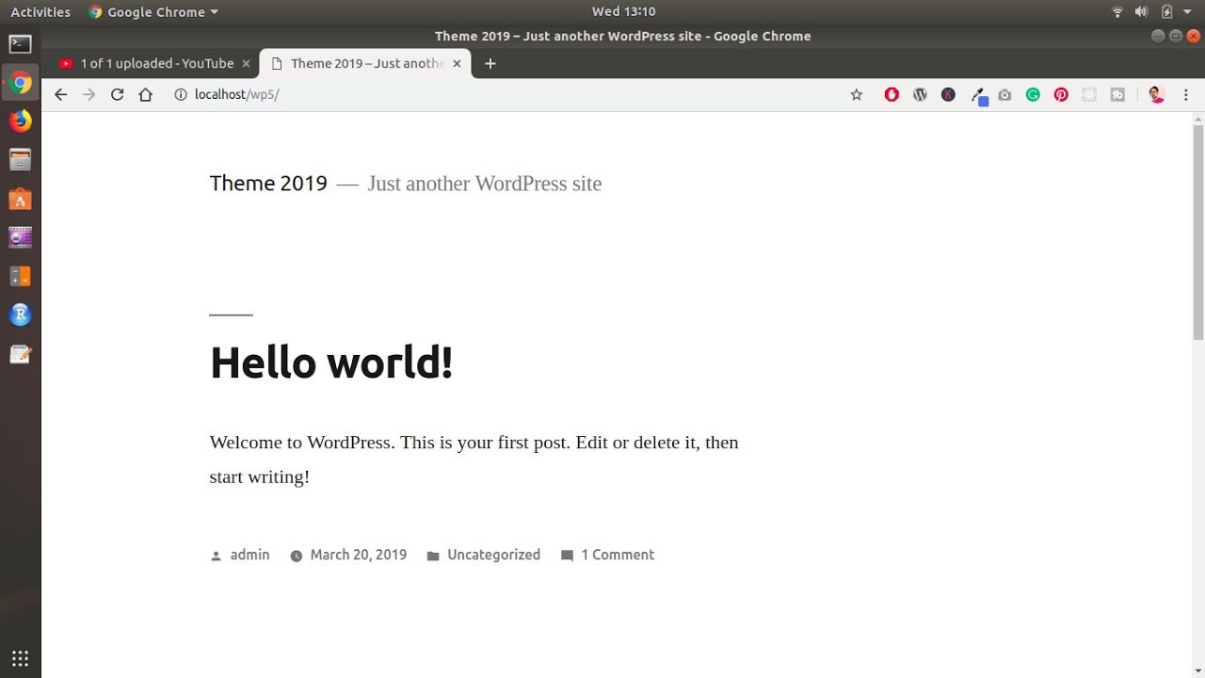This screenshot has height=678, width=1205.
Task: Open the WordPress extension icon
Action: [920, 94]
